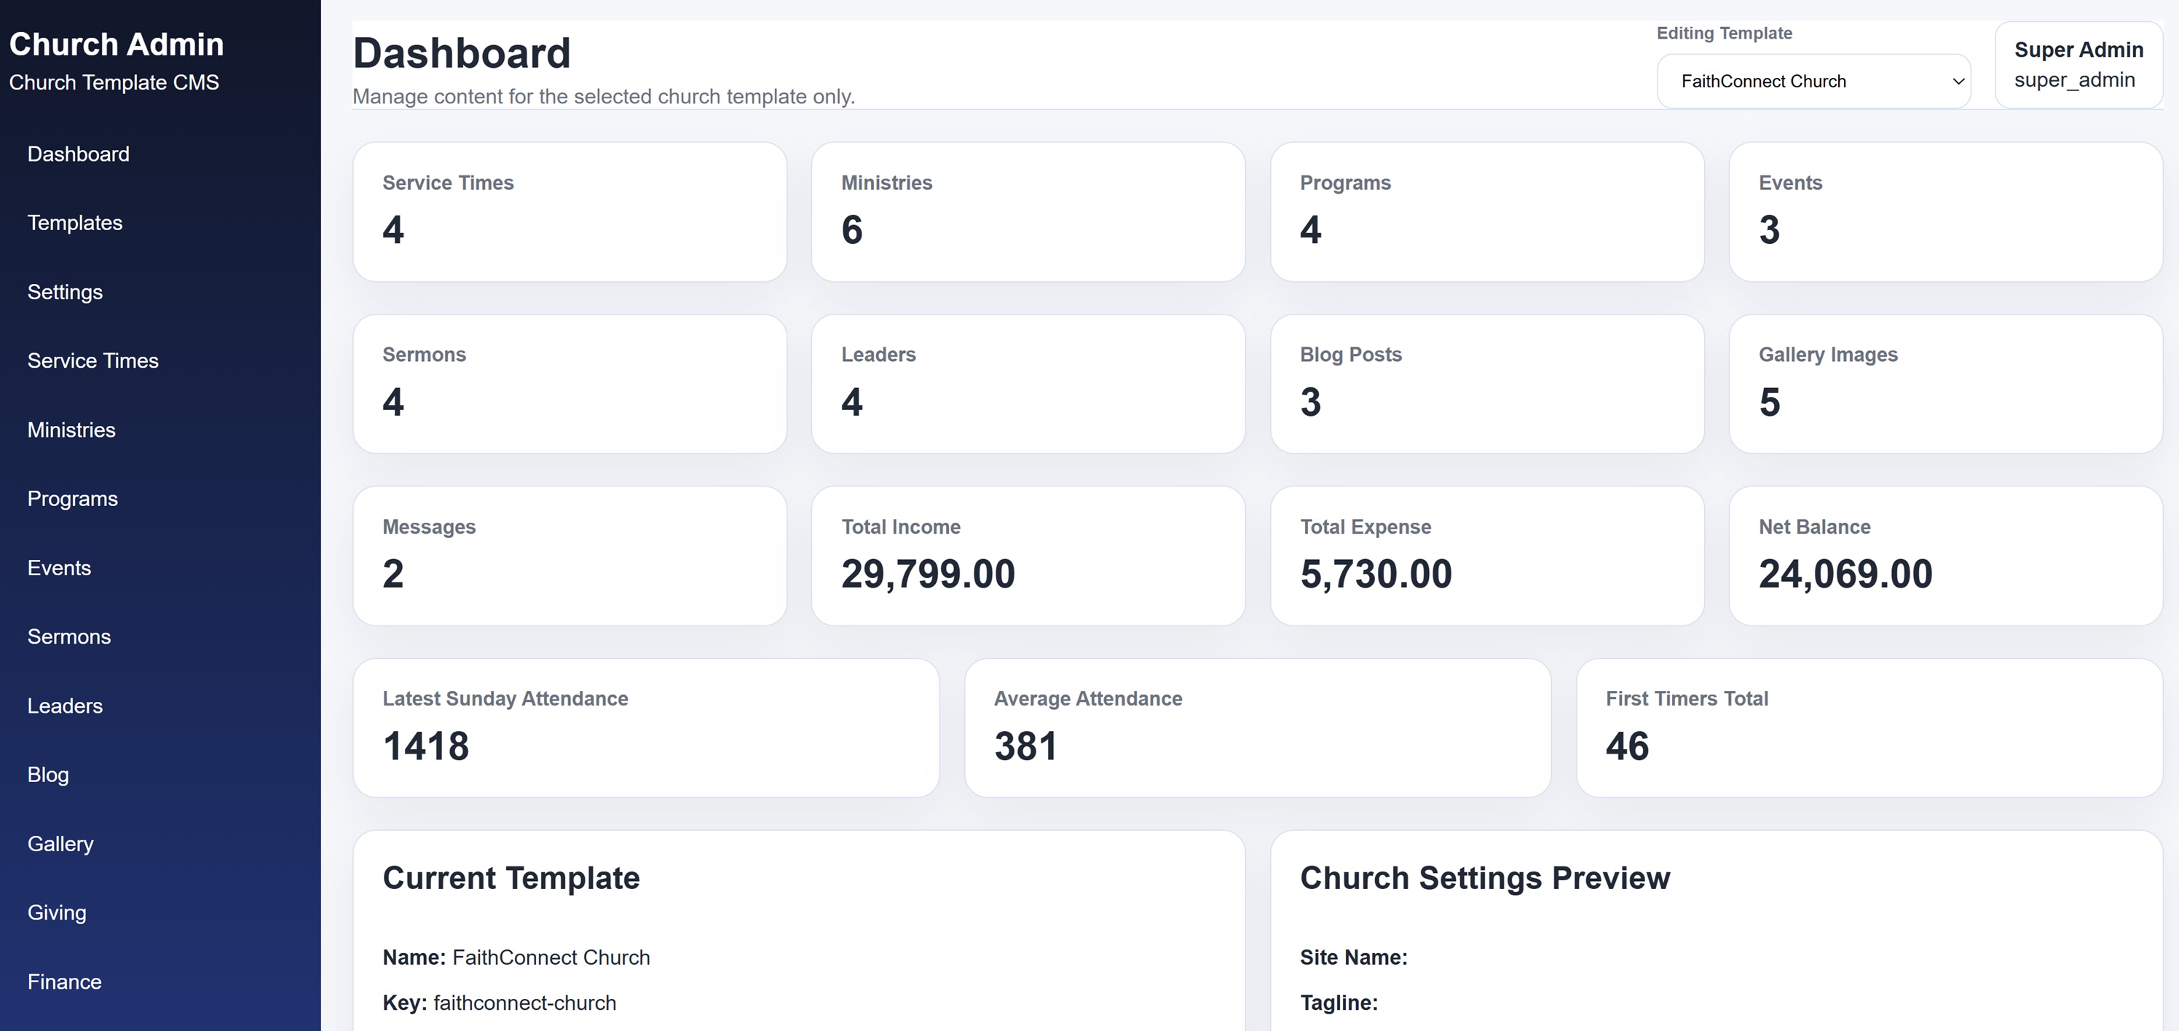Click the dropdown chevron beside FaithConnect Church
The image size is (2179, 1031).
[x=1958, y=82]
